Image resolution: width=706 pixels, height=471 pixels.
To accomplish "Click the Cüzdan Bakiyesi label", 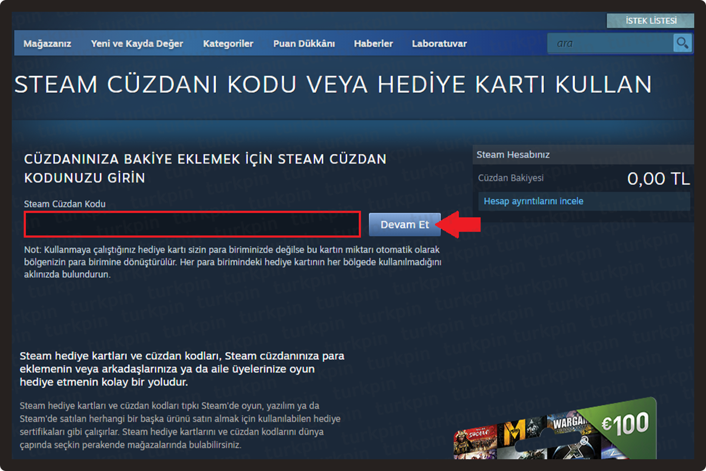I will point(511,178).
